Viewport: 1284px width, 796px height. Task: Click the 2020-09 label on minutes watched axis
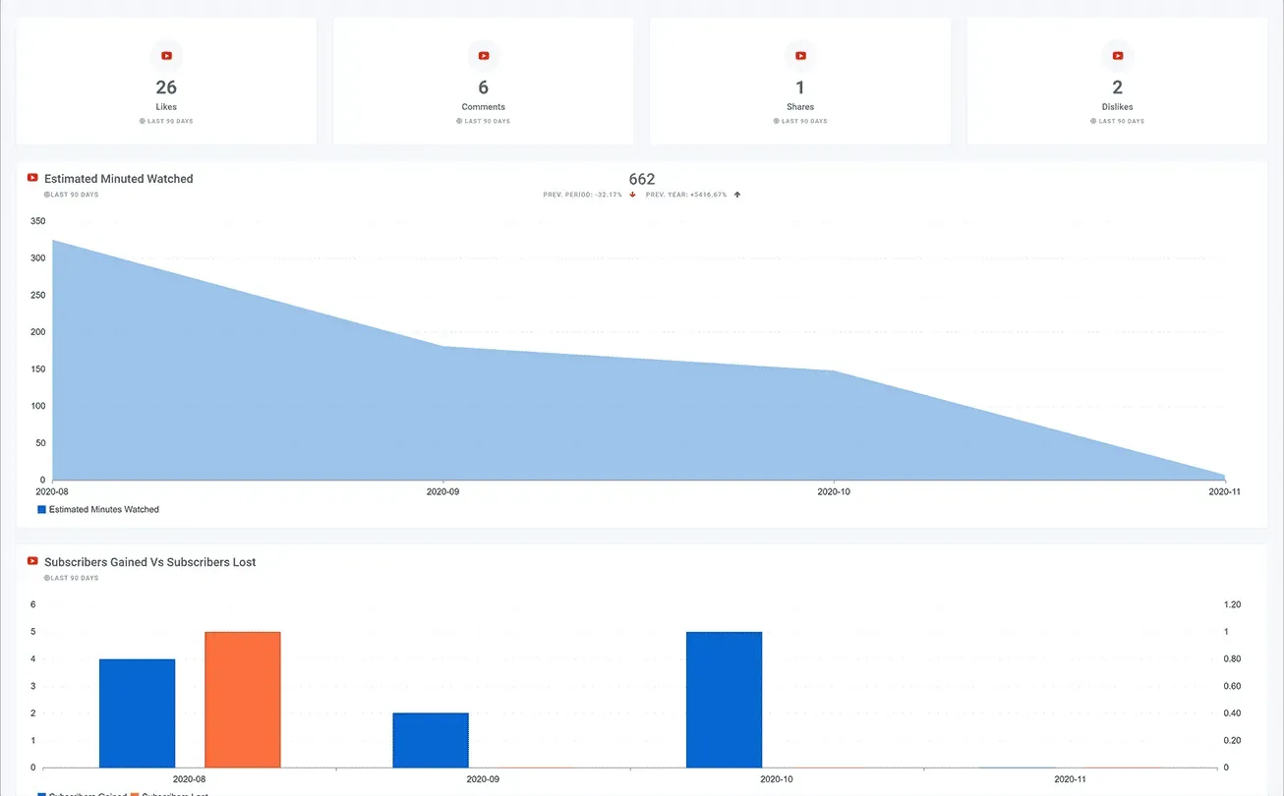point(443,491)
